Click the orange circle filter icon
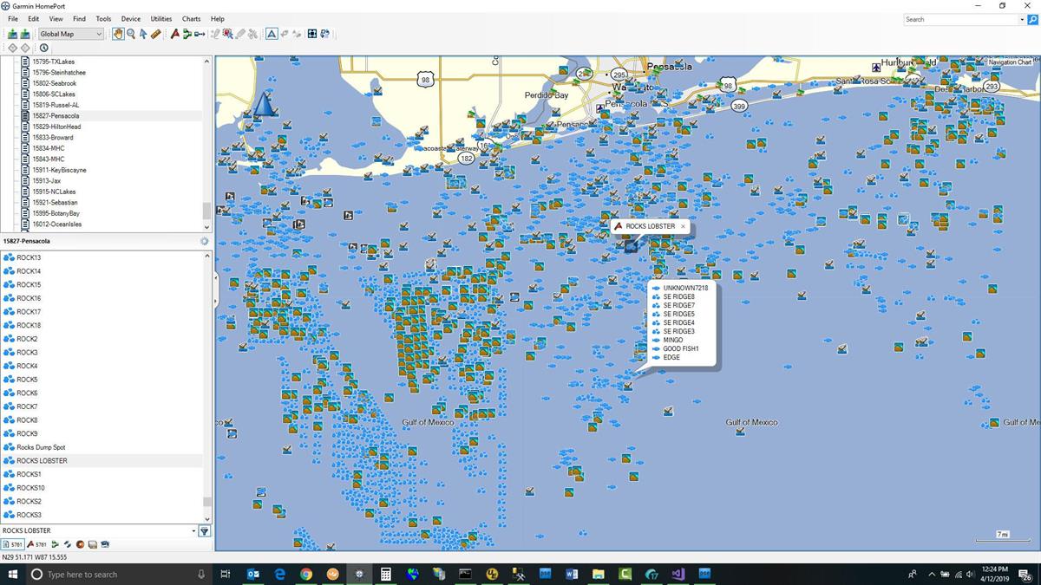 (80, 544)
